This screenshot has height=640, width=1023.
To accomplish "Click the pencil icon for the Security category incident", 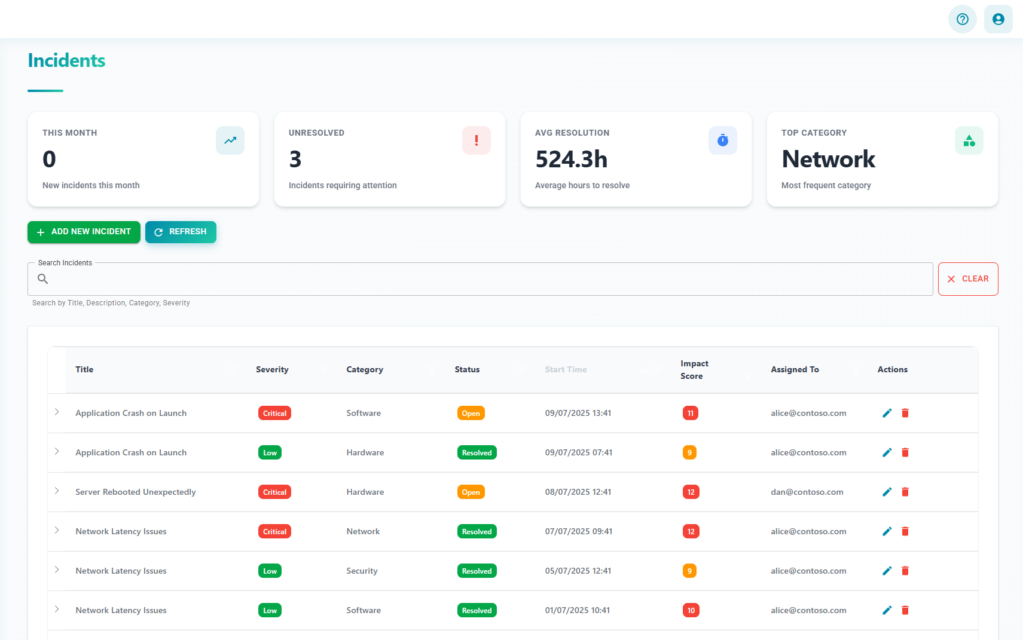I will coord(887,571).
